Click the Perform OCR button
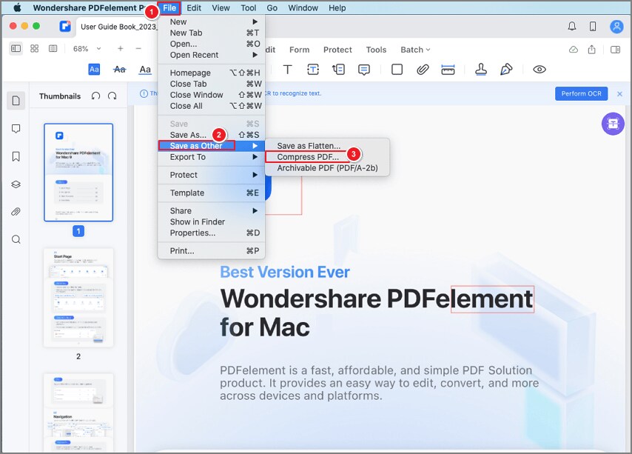This screenshot has width=632, height=454. (582, 93)
